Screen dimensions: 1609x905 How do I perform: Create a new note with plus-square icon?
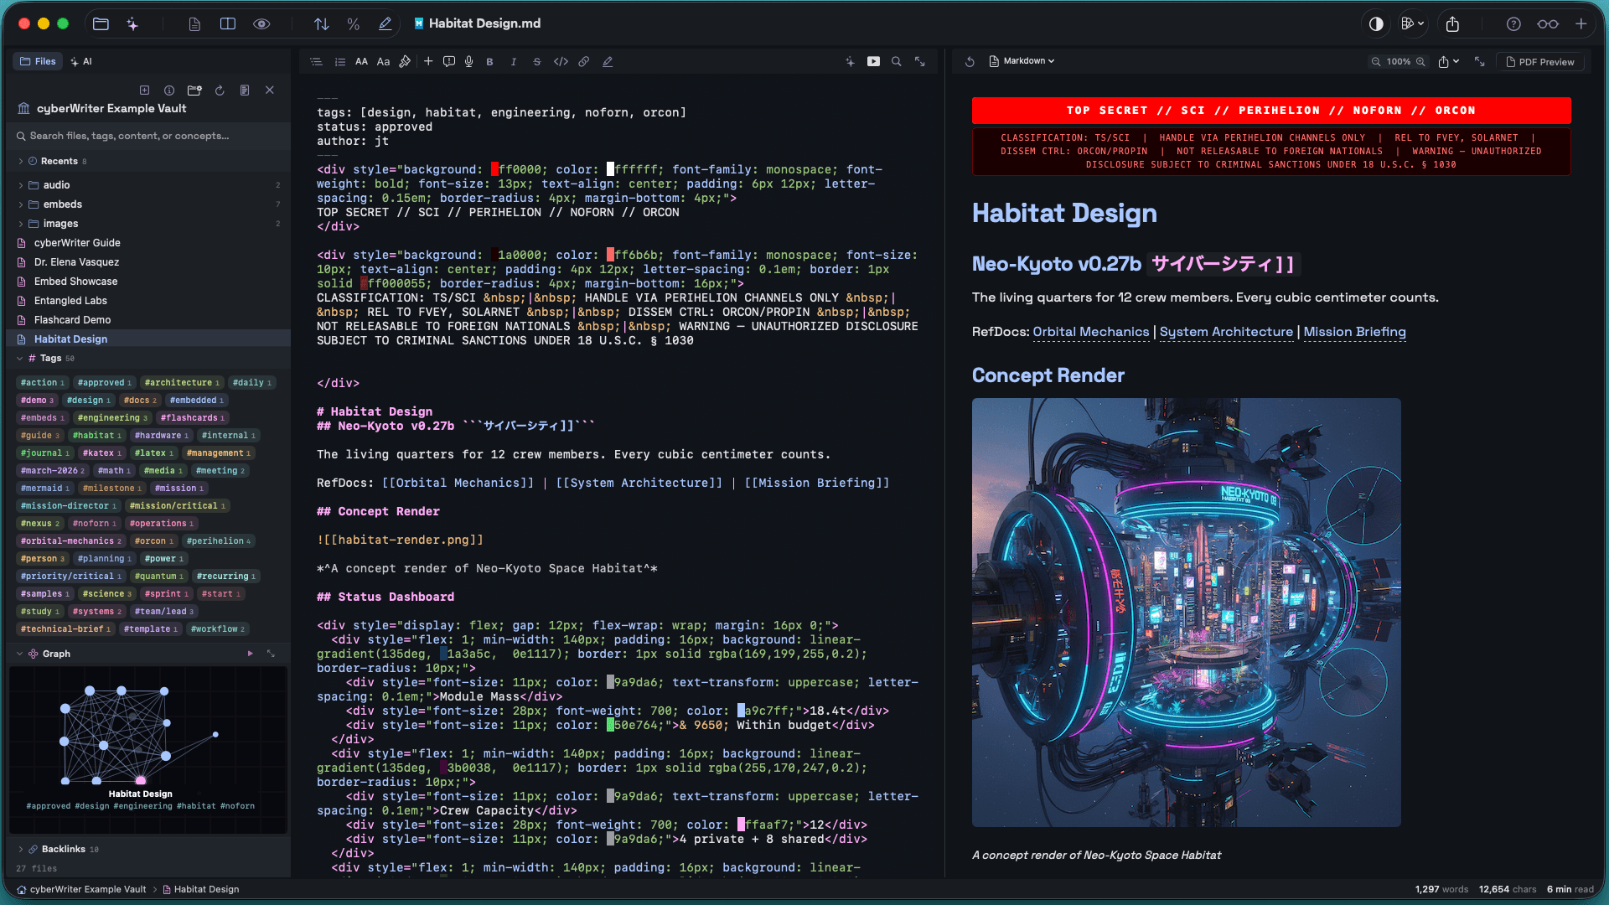point(144,90)
